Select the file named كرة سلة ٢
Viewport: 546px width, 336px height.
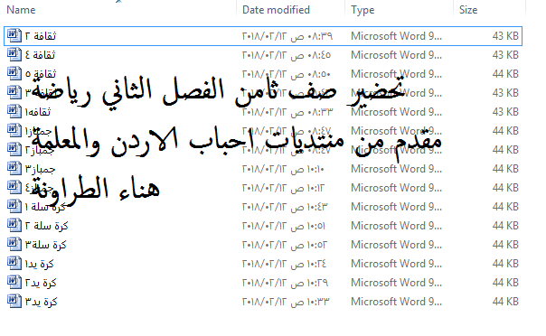coord(46,226)
